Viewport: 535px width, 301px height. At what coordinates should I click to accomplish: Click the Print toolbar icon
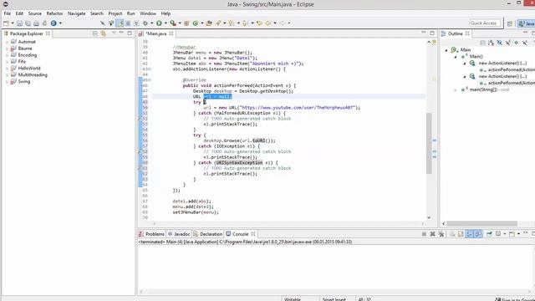(x=36, y=23)
